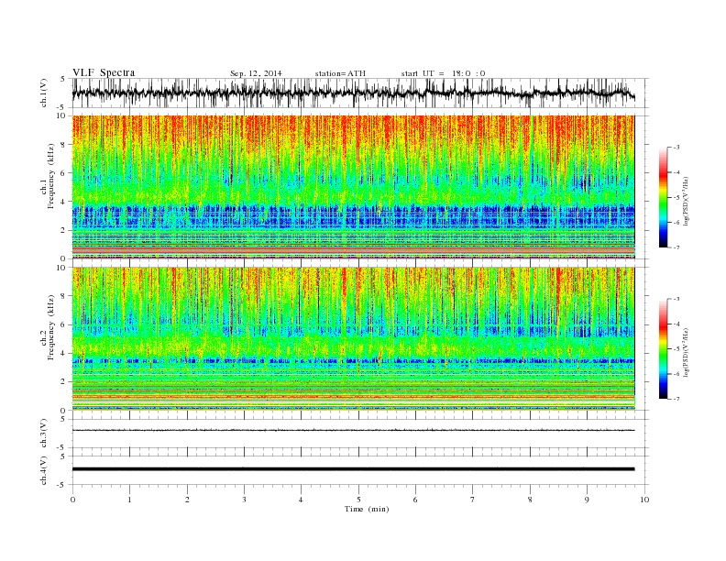Click the "10" kHz tick on ch.1 frequency axis
726x561 pixels.
[62, 115]
